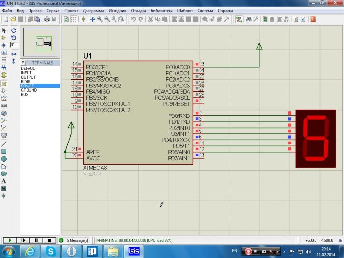This screenshot has height=258, width=344.
Task: Open the Правка menu
Action: [x=35, y=10]
